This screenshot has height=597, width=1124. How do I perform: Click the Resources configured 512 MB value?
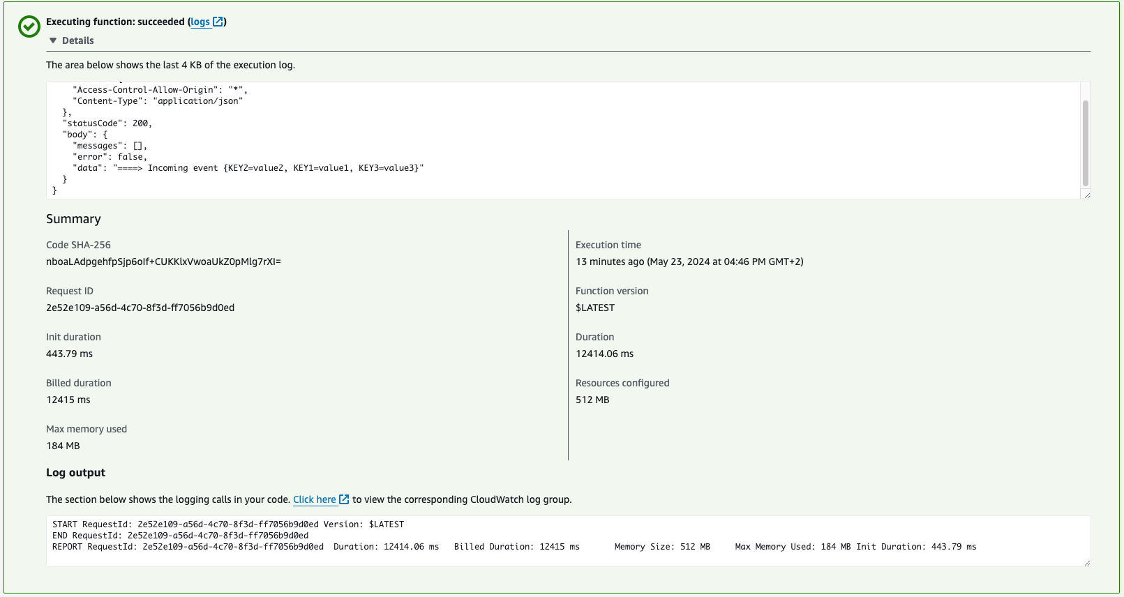592,400
